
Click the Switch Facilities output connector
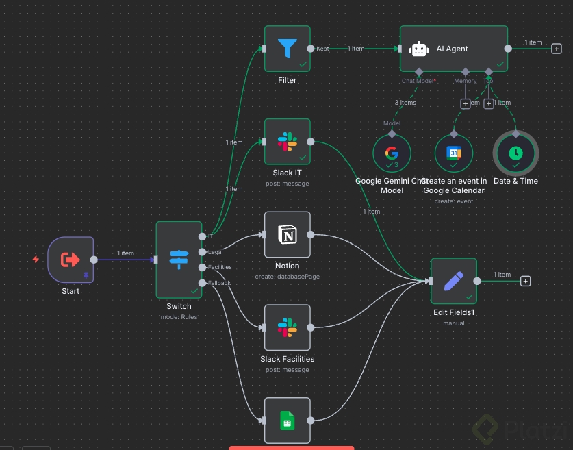click(x=202, y=268)
